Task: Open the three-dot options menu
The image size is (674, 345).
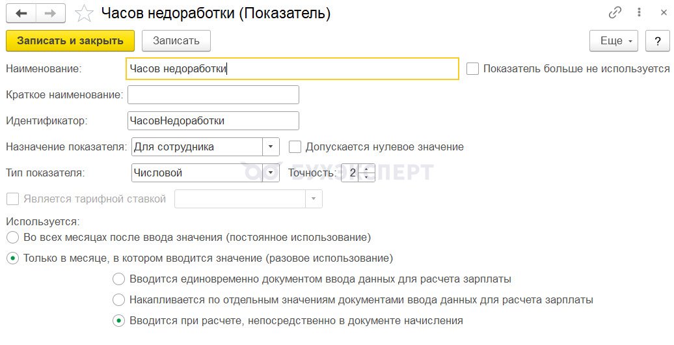Action: (639, 13)
